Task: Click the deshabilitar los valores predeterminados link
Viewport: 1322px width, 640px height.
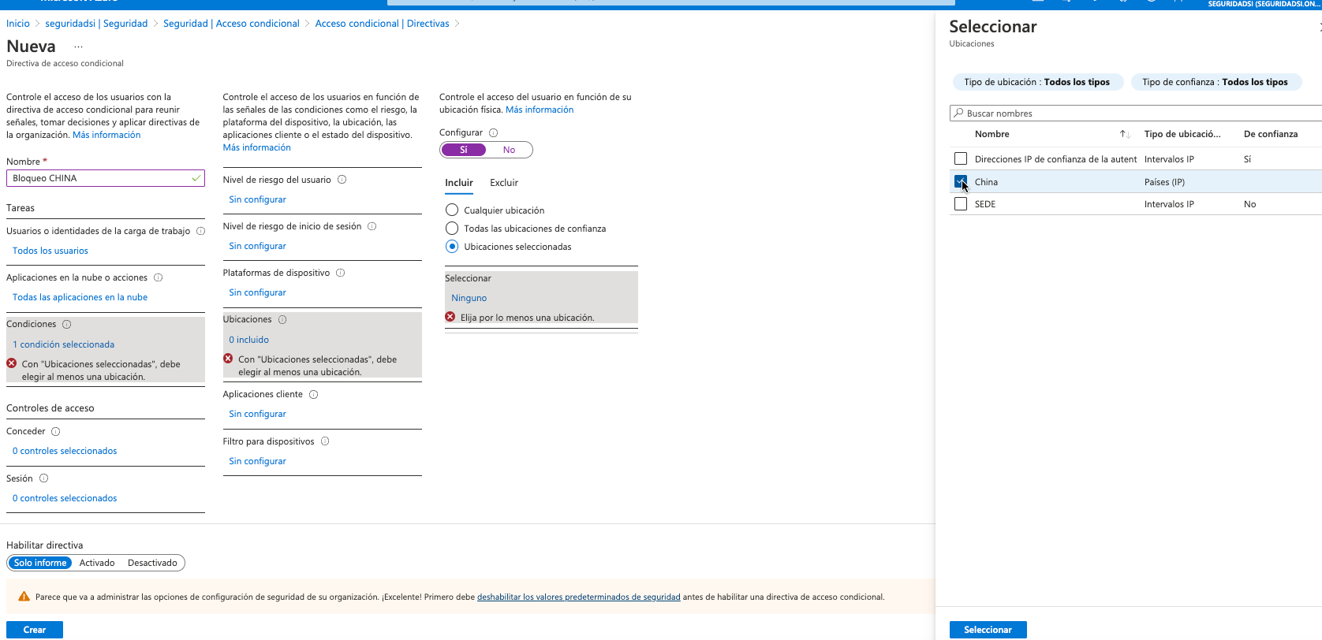Action: click(x=578, y=597)
